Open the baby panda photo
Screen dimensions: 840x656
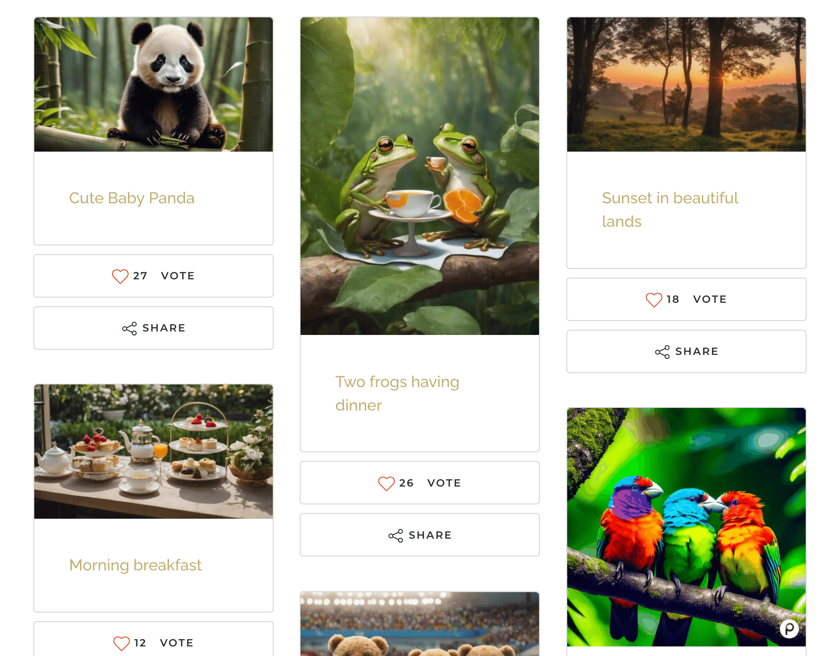[154, 85]
